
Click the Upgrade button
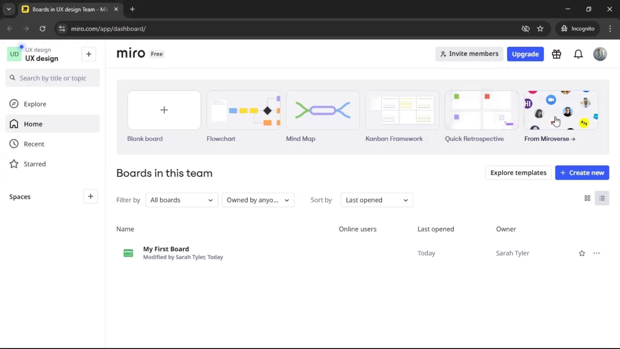point(525,54)
